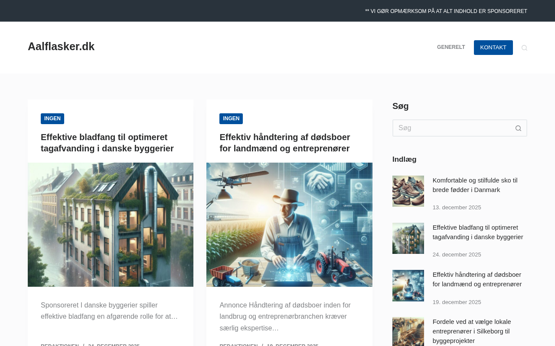555x346 pixels.
Task: Open sidebar link 'Fordele ved at vælge lokale entreprenører'
Action: coord(472,331)
